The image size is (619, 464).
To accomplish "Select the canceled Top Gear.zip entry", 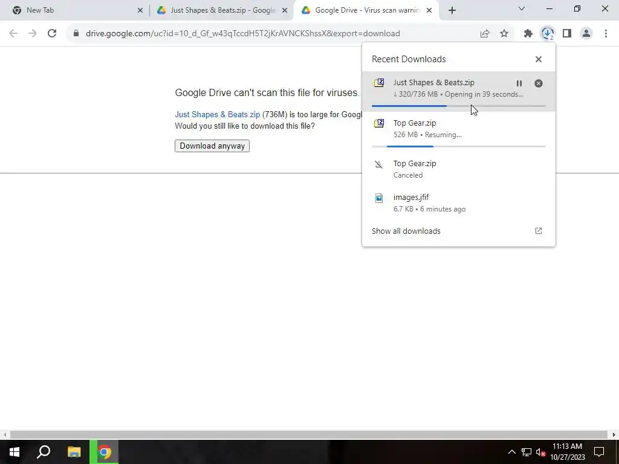I will (458, 169).
